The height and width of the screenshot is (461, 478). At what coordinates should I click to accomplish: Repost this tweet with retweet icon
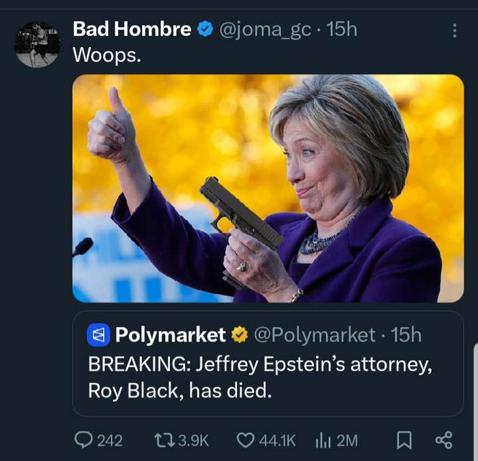163,440
